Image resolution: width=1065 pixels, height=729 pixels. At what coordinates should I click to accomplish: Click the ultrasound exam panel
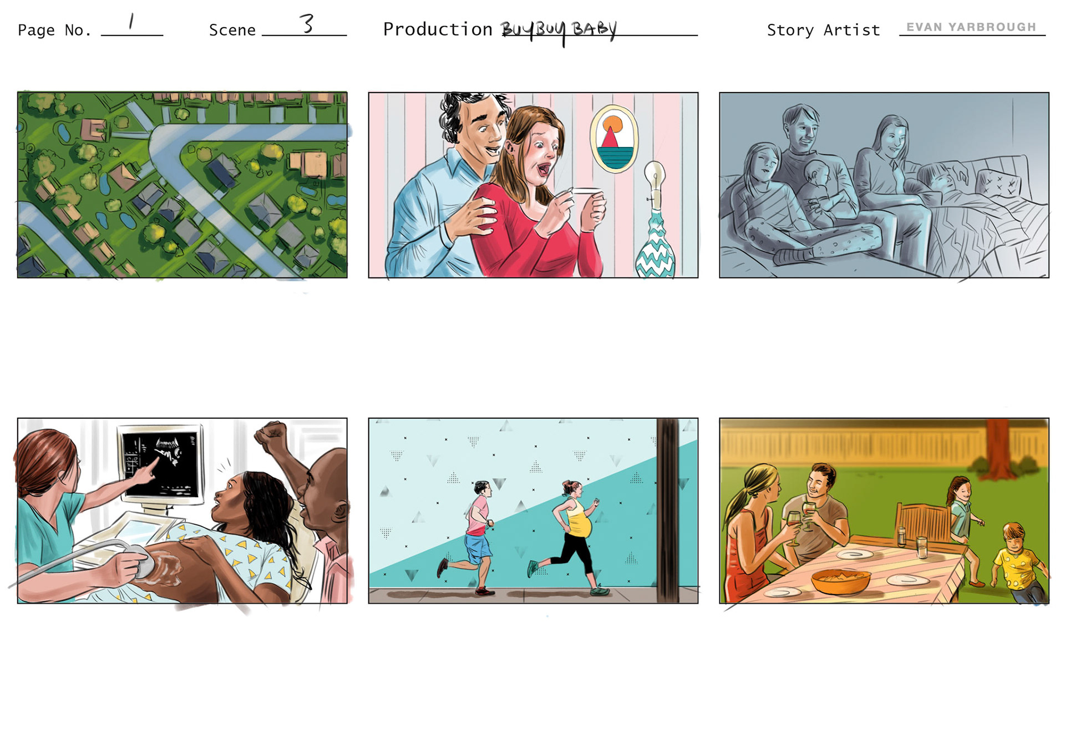[x=182, y=510]
